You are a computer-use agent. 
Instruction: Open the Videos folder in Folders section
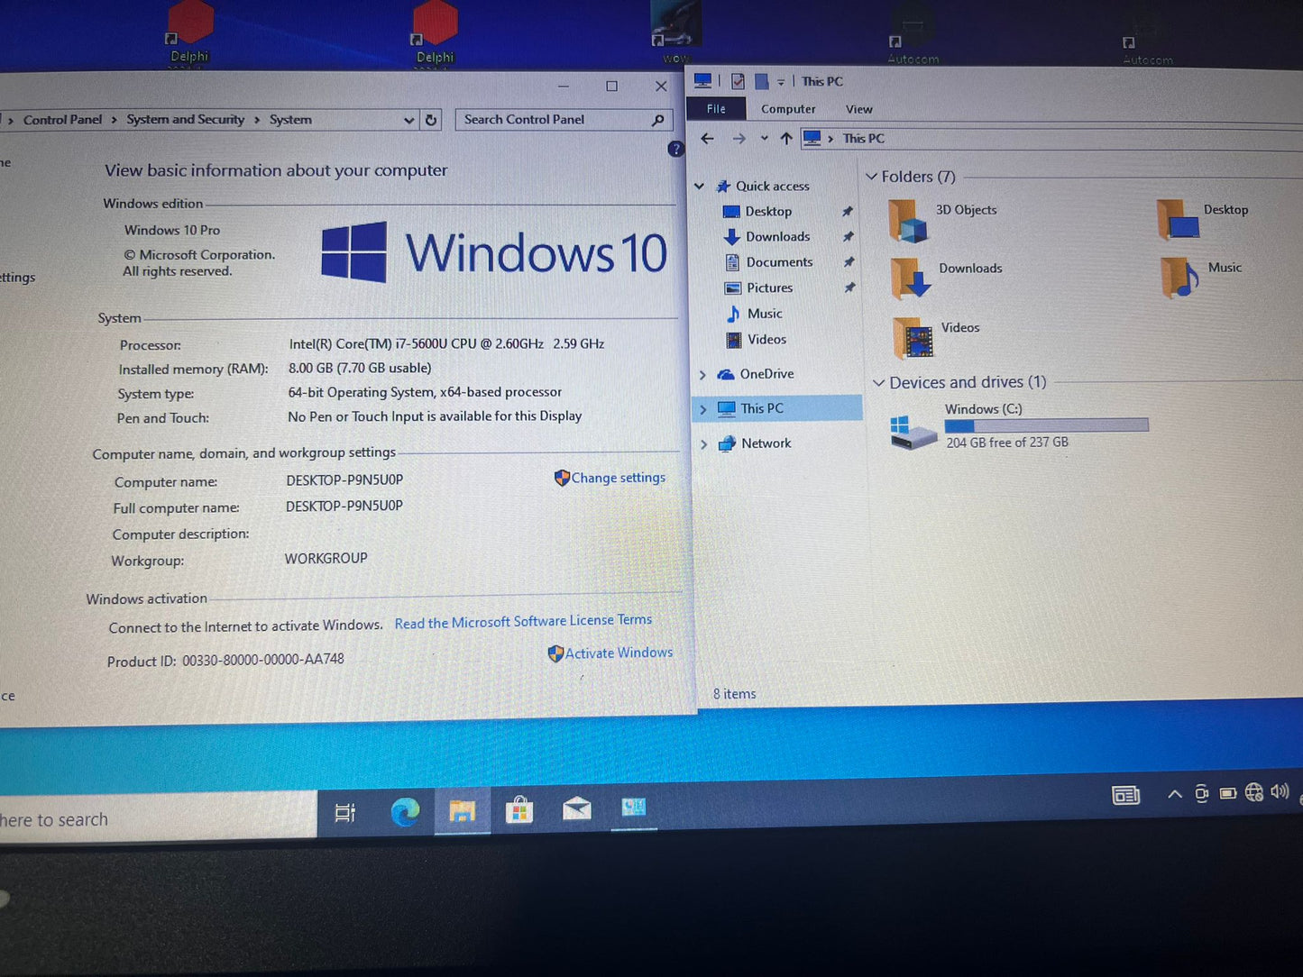pyautogui.click(x=935, y=337)
